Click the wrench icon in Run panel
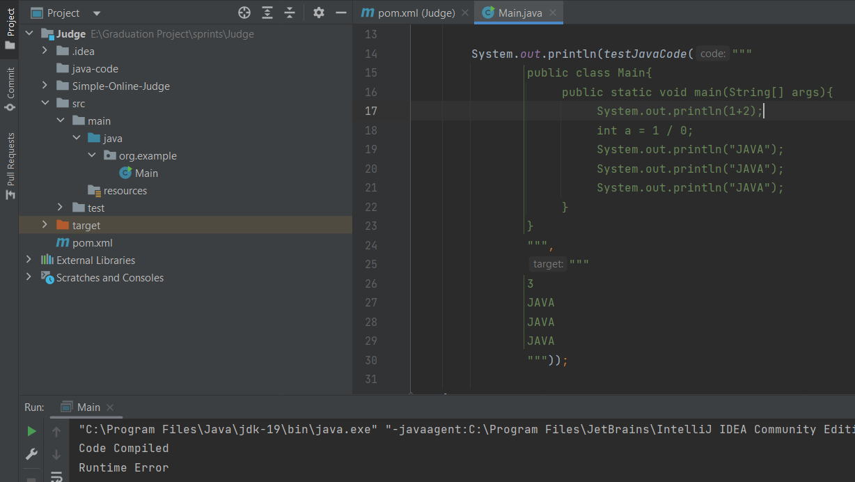 click(x=31, y=454)
